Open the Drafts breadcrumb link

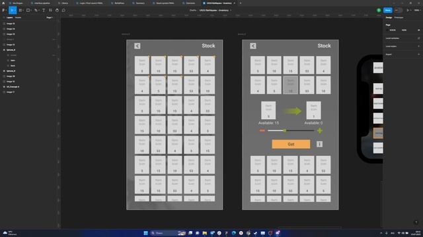(193, 11)
